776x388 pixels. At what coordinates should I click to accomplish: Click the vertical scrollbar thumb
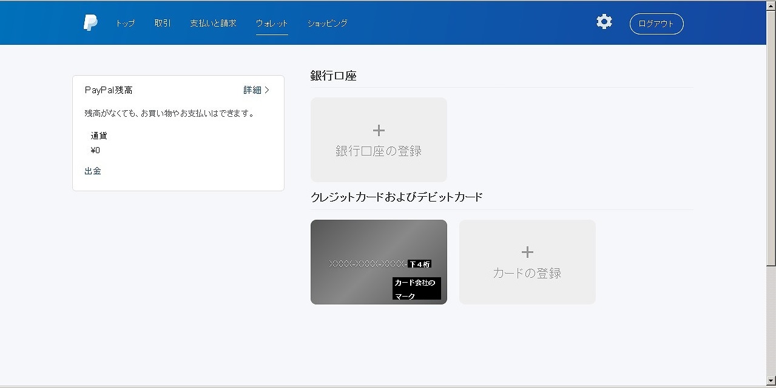pyautogui.click(x=771, y=137)
